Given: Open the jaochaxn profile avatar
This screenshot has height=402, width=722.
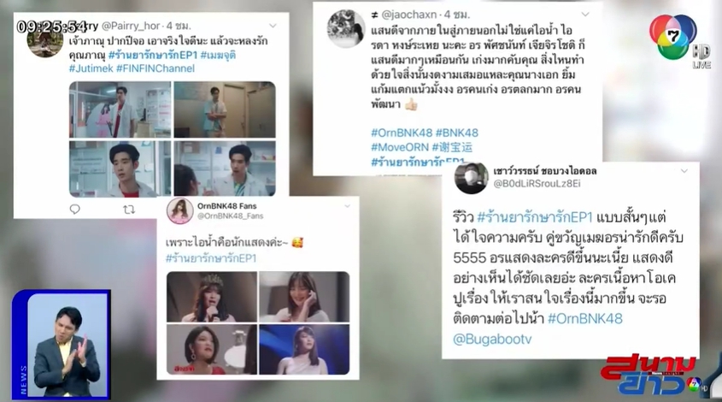Looking at the screenshot, I should (x=346, y=28).
